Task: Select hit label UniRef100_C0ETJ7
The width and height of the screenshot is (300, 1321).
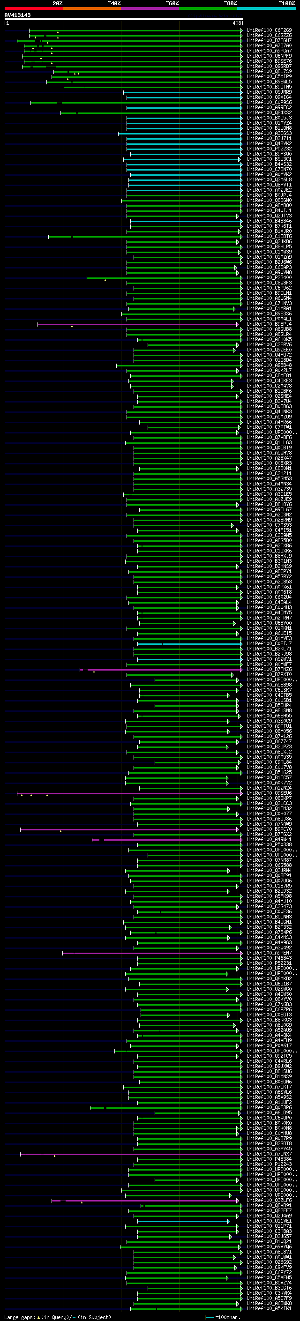Action: pos(269,643)
